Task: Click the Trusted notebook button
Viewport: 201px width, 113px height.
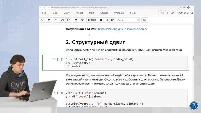Action: coord(164,13)
